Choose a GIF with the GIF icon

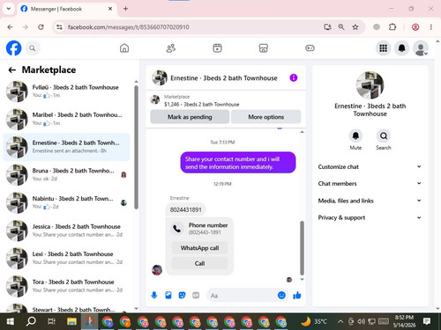196,295
